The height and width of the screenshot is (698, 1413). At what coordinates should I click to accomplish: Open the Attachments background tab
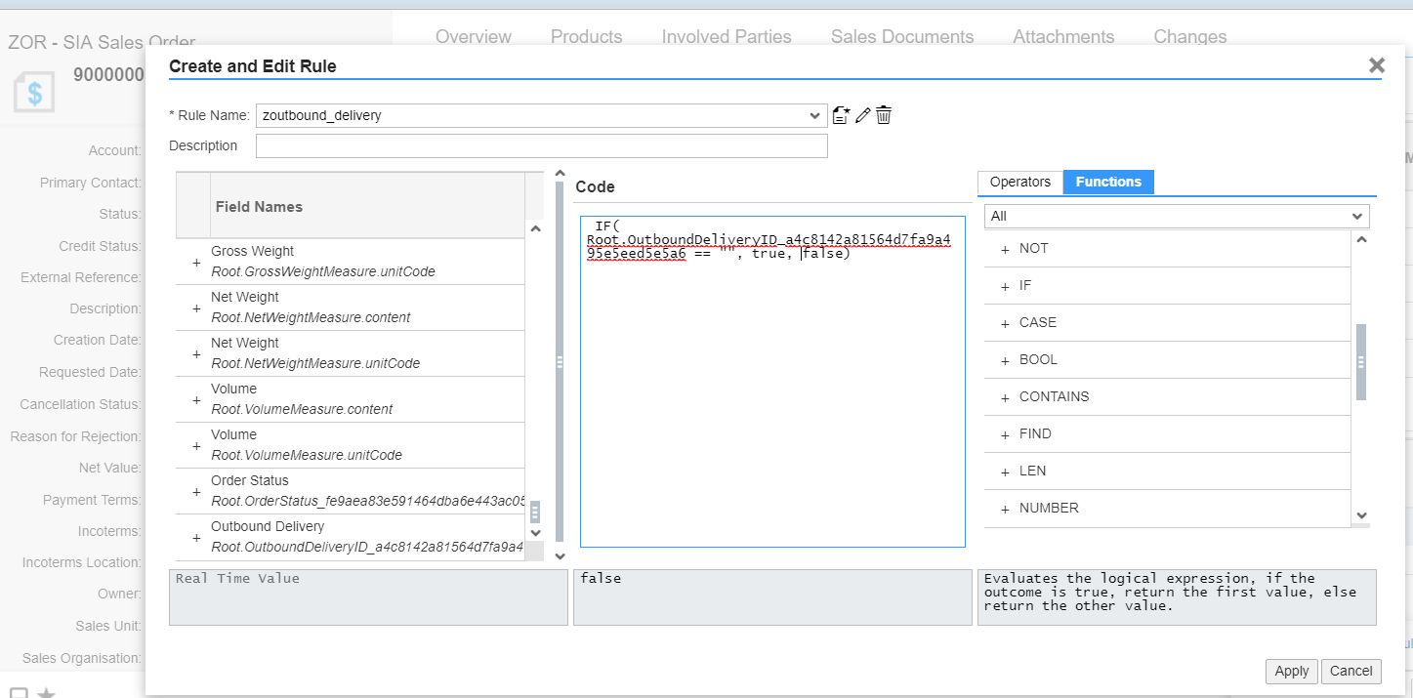coord(1063,36)
